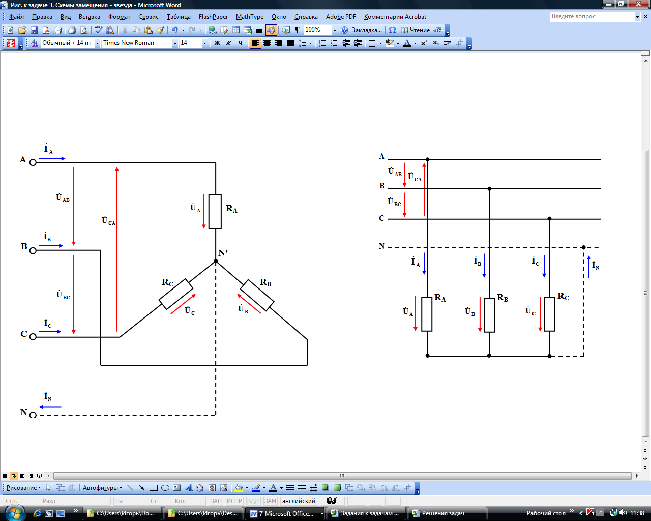Open the MathType menu
Screen dimensions: 651x521
[x=250, y=17]
